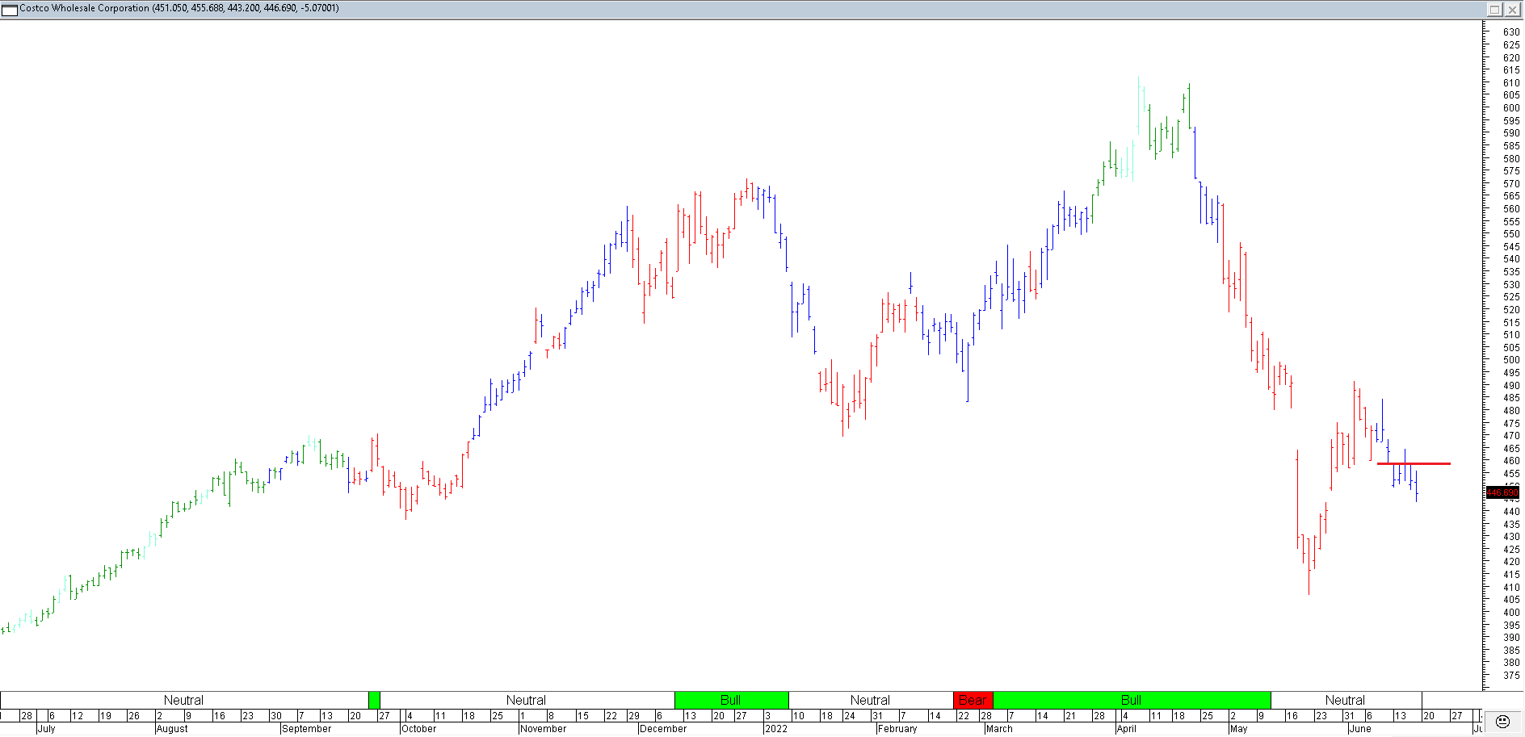
Task: Click the August month label
Action: tap(172, 728)
